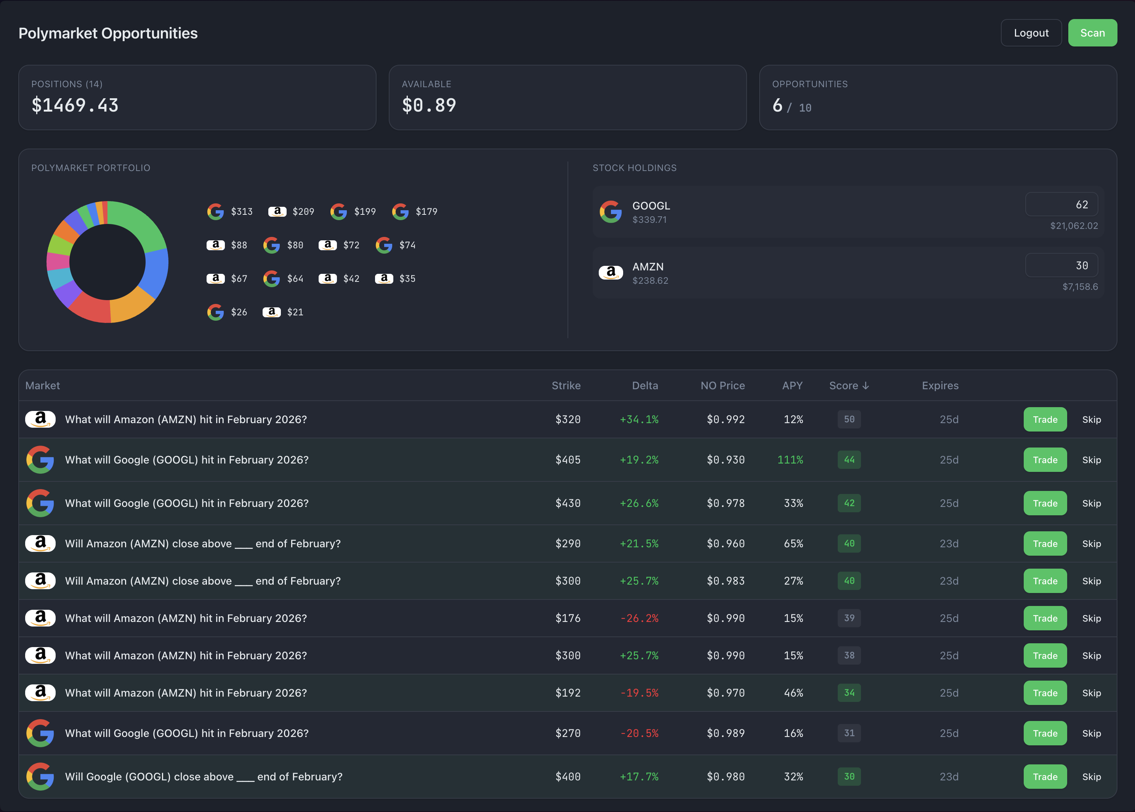The image size is (1135, 812).
Task: Sort by the APY column header
Action: [x=792, y=385]
